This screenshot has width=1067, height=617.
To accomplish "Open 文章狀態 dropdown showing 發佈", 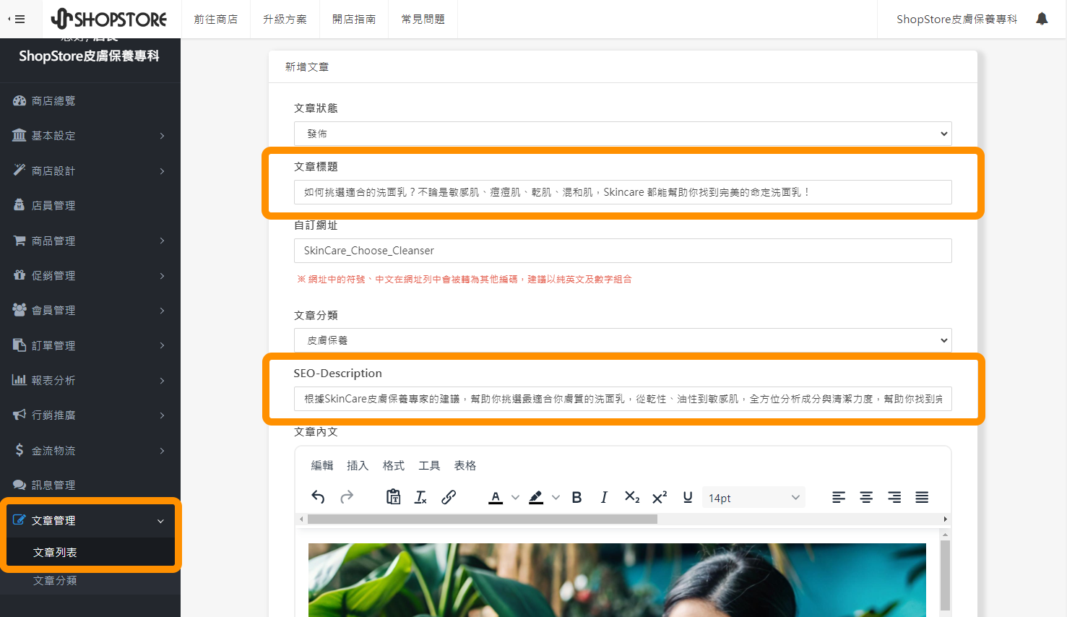I will 623,134.
